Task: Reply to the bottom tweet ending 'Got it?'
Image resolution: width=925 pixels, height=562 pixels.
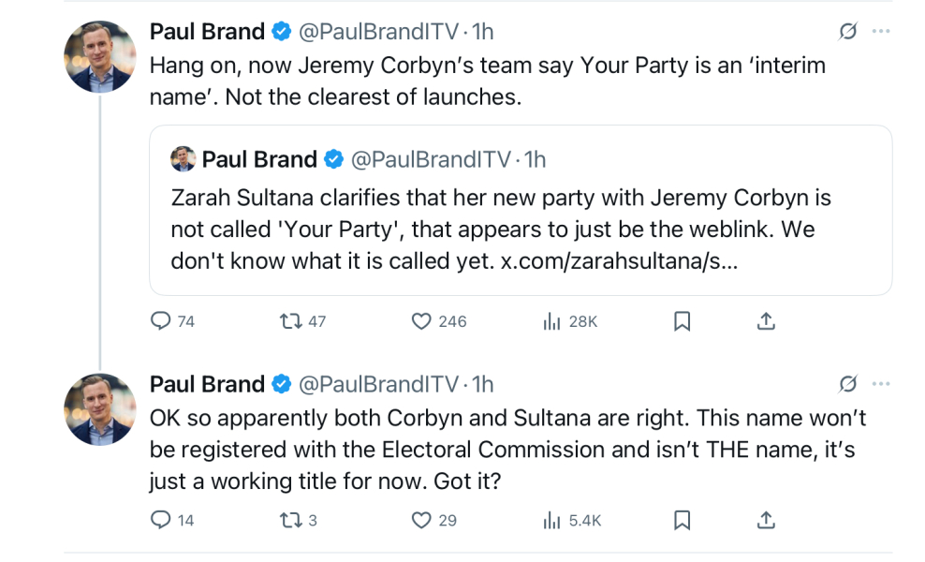Action: coord(159,519)
